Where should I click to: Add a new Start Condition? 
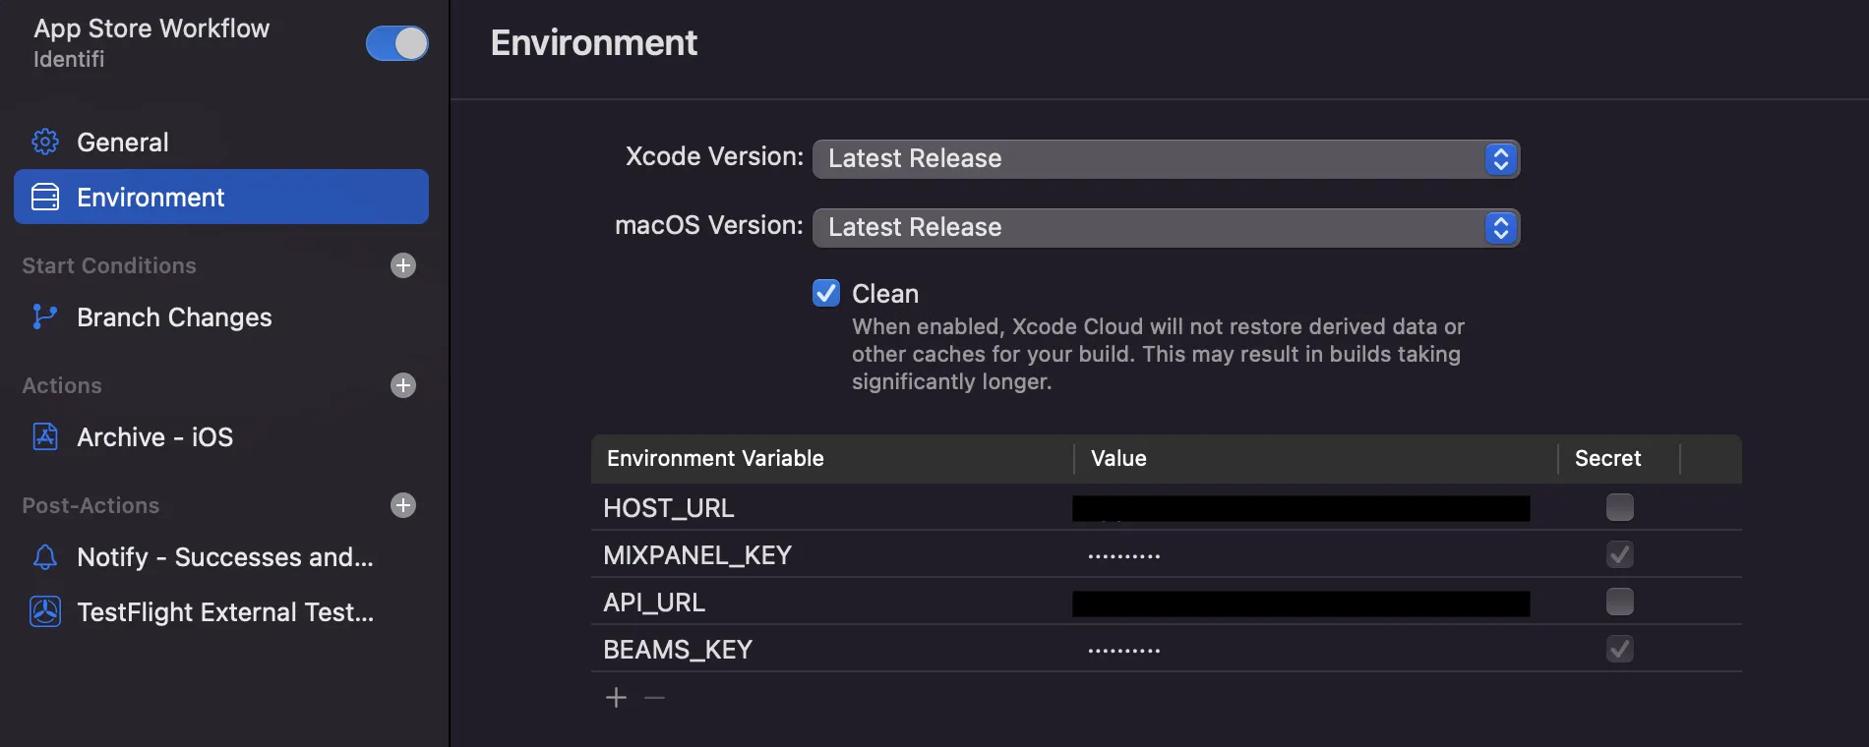(x=403, y=265)
